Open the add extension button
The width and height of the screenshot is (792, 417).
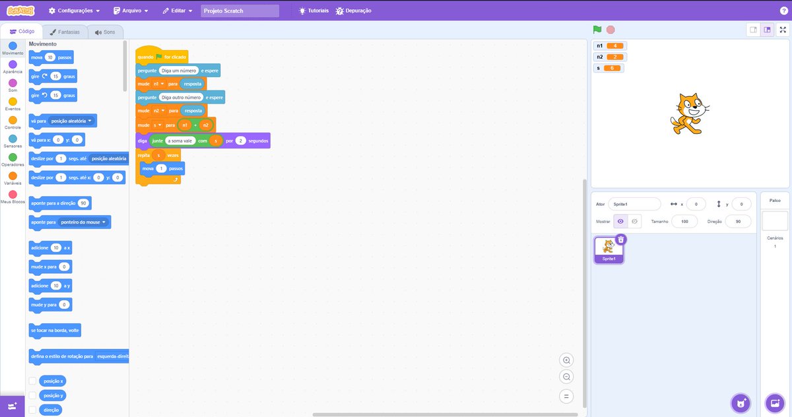(x=12, y=406)
